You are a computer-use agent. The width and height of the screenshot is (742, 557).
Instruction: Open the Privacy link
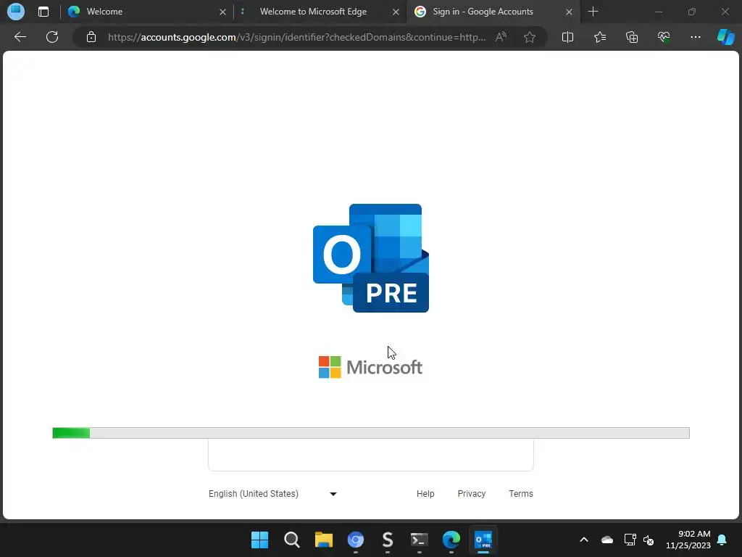pos(471,493)
